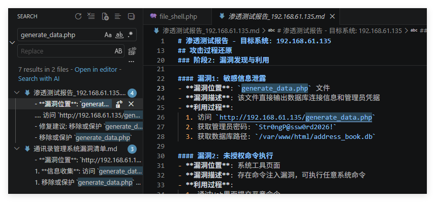Select 渗透测试报告_192.168.61.135 file in results

[x=79, y=93]
